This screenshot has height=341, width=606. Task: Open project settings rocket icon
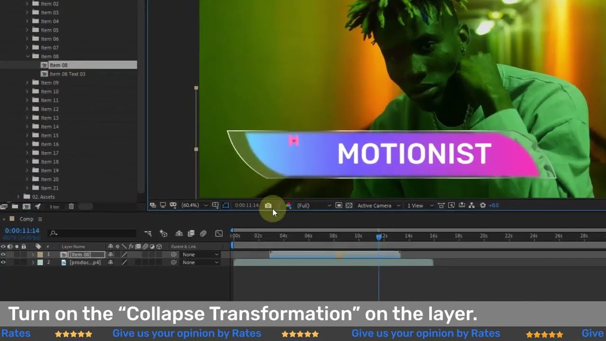tap(37, 206)
